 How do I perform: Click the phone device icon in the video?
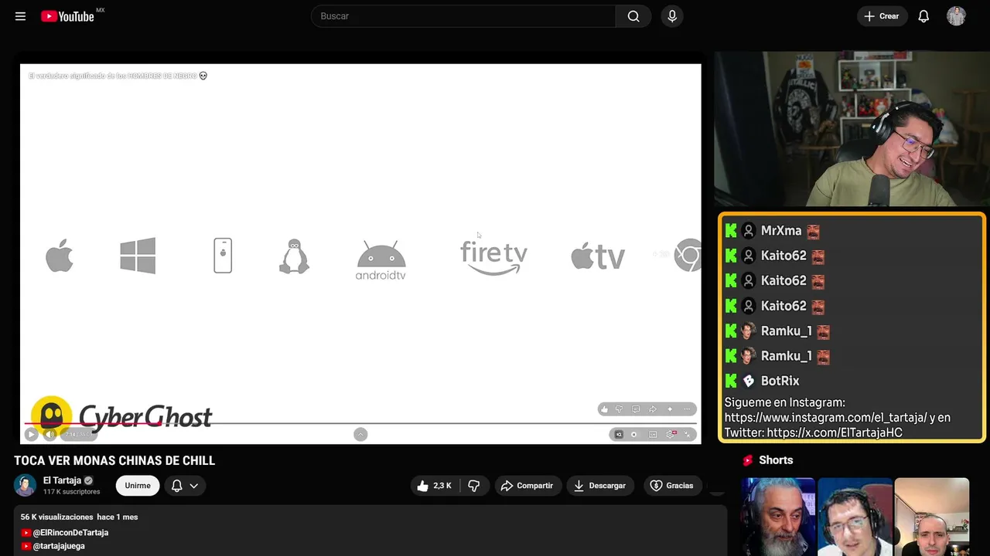223,256
